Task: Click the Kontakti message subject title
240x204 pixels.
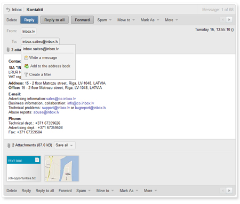Action: [35, 10]
